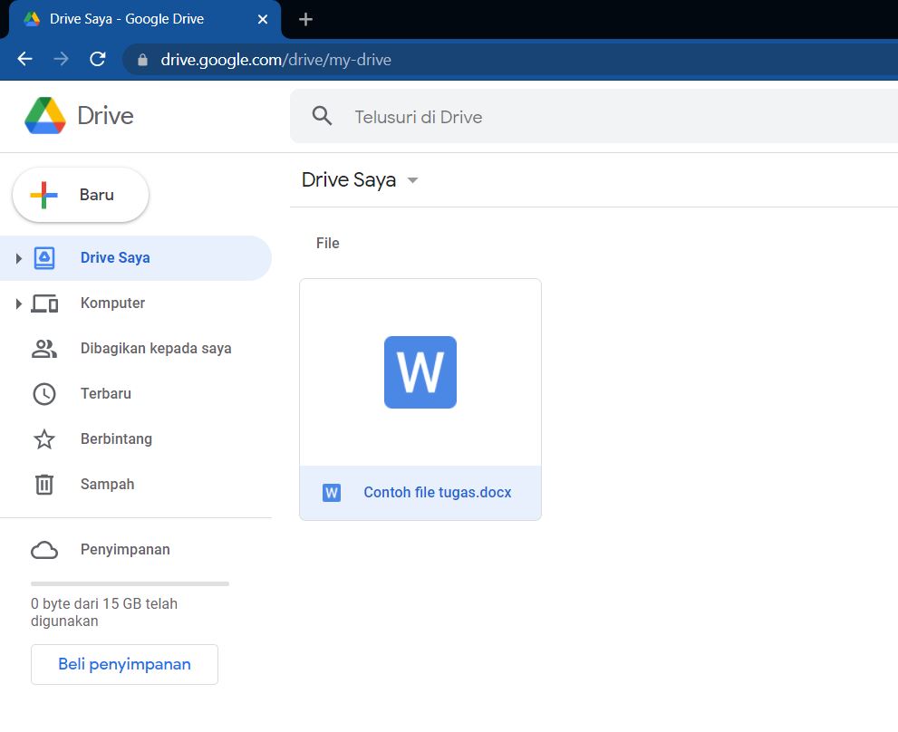The width and height of the screenshot is (898, 732).
Task: Click Beli penyimpanan button
Action: pyautogui.click(x=124, y=664)
